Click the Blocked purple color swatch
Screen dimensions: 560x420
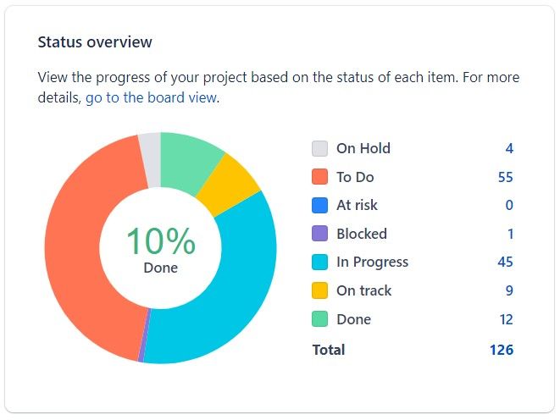click(x=319, y=234)
